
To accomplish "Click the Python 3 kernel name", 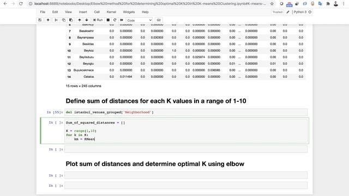I will (300, 12).
